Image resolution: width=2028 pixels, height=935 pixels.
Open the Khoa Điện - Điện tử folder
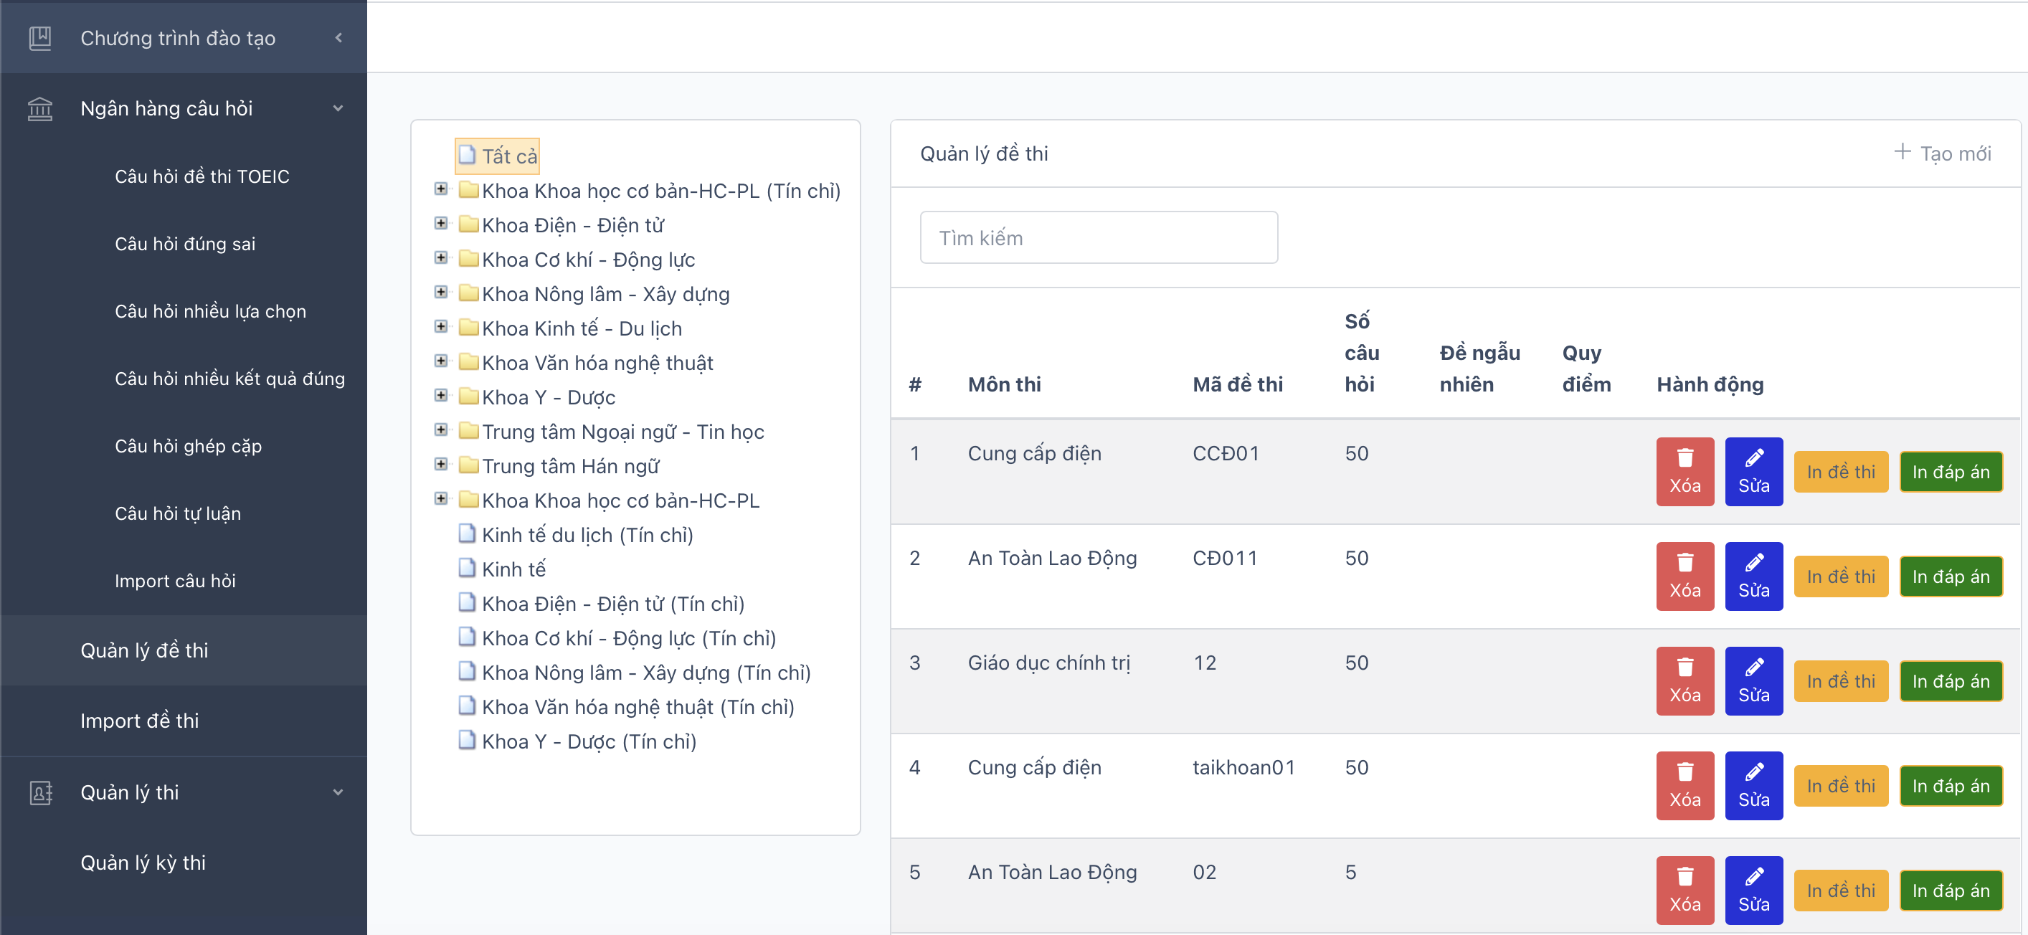point(572,226)
